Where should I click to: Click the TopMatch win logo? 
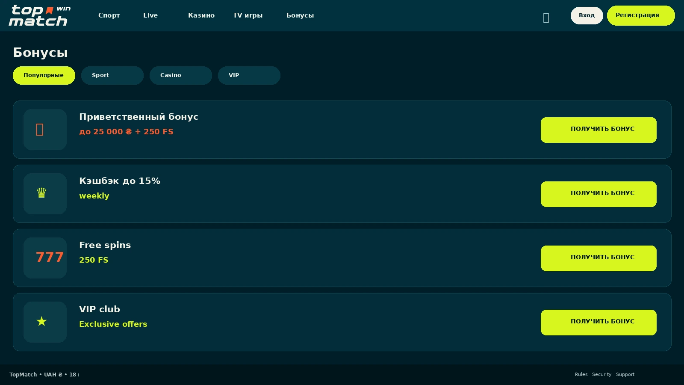40,15
